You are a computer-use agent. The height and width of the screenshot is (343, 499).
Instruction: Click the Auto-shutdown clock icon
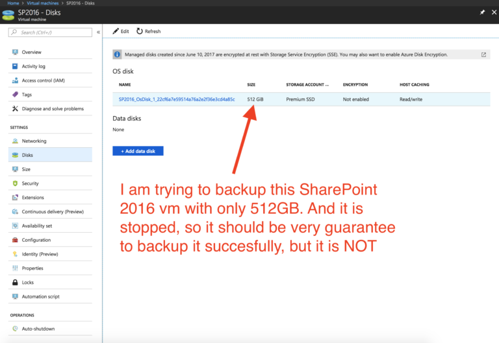click(x=15, y=329)
